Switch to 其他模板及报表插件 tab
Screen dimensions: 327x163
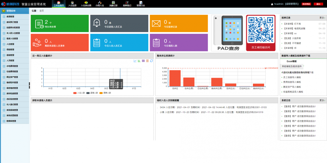pyautogui.click(x=291, y=66)
